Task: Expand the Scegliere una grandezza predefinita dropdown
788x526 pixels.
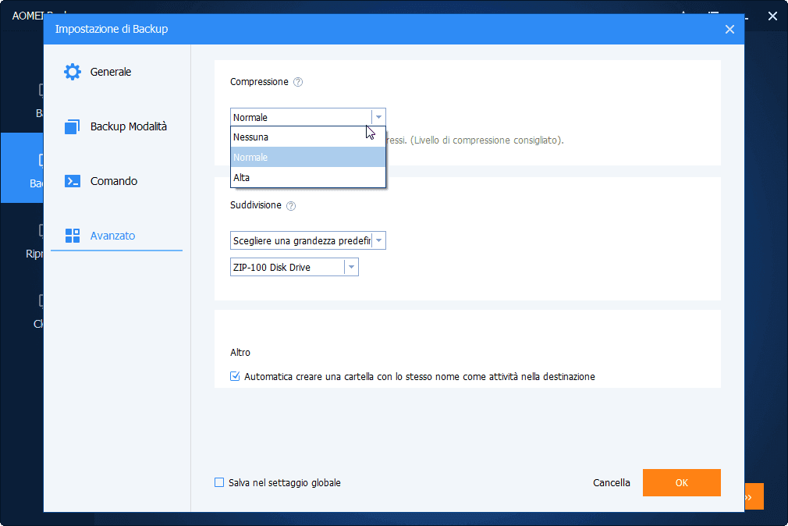Action: pyautogui.click(x=379, y=240)
